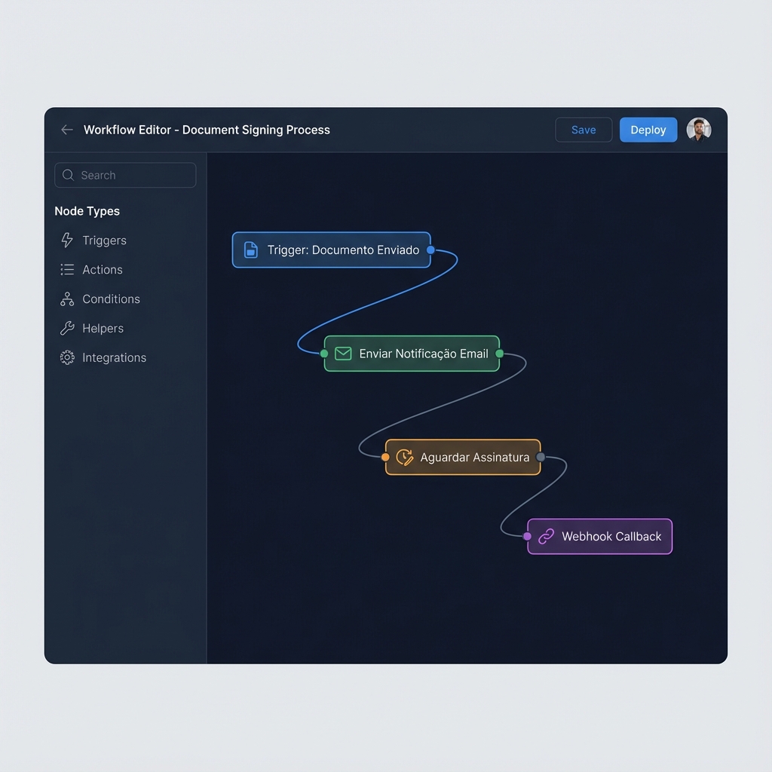Deploy the workflow

pos(648,130)
